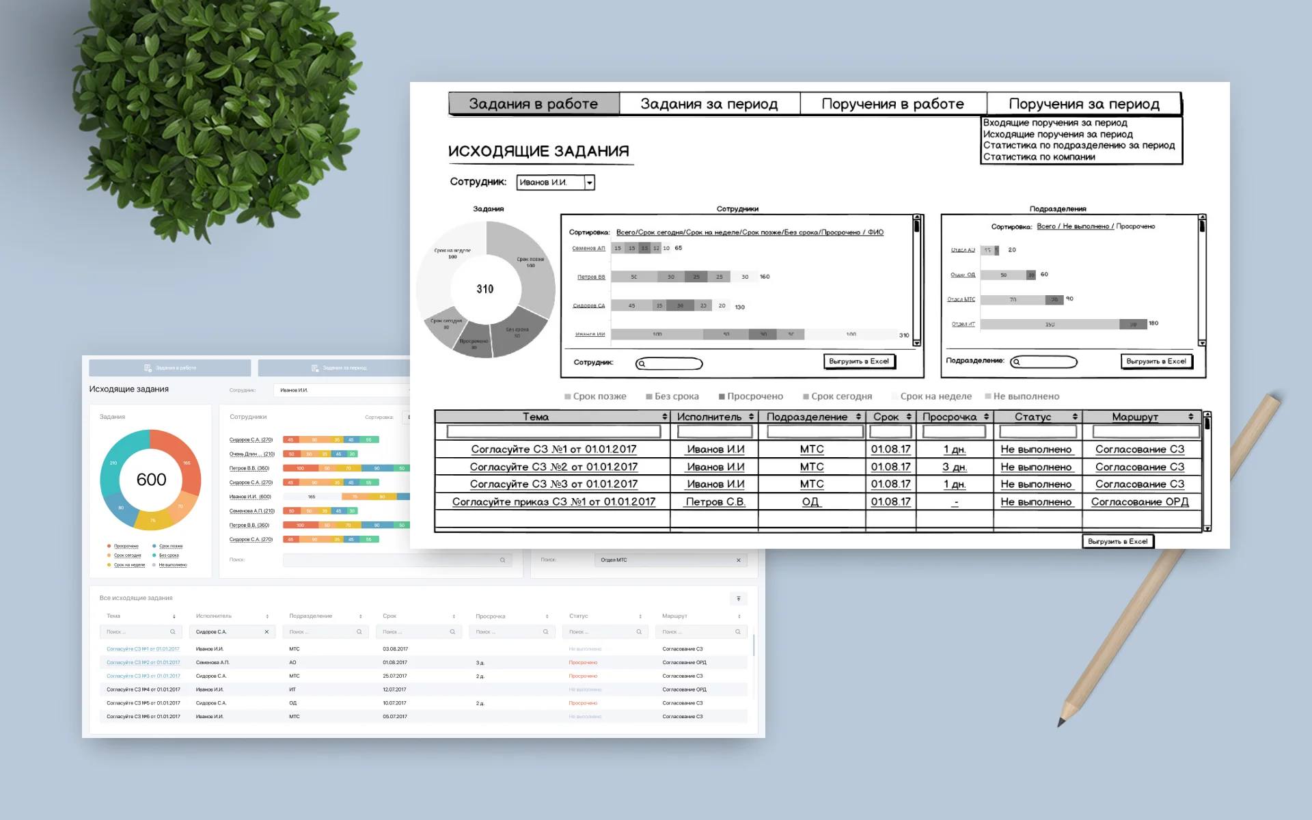Toggle Просрочено legend dot under dashboard donut

tap(109, 546)
